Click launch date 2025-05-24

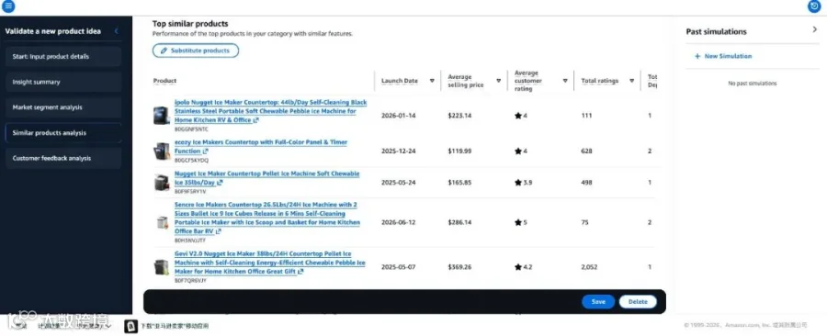[398, 183]
